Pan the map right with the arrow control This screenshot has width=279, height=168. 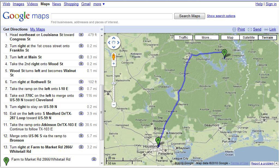[x=118, y=43]
